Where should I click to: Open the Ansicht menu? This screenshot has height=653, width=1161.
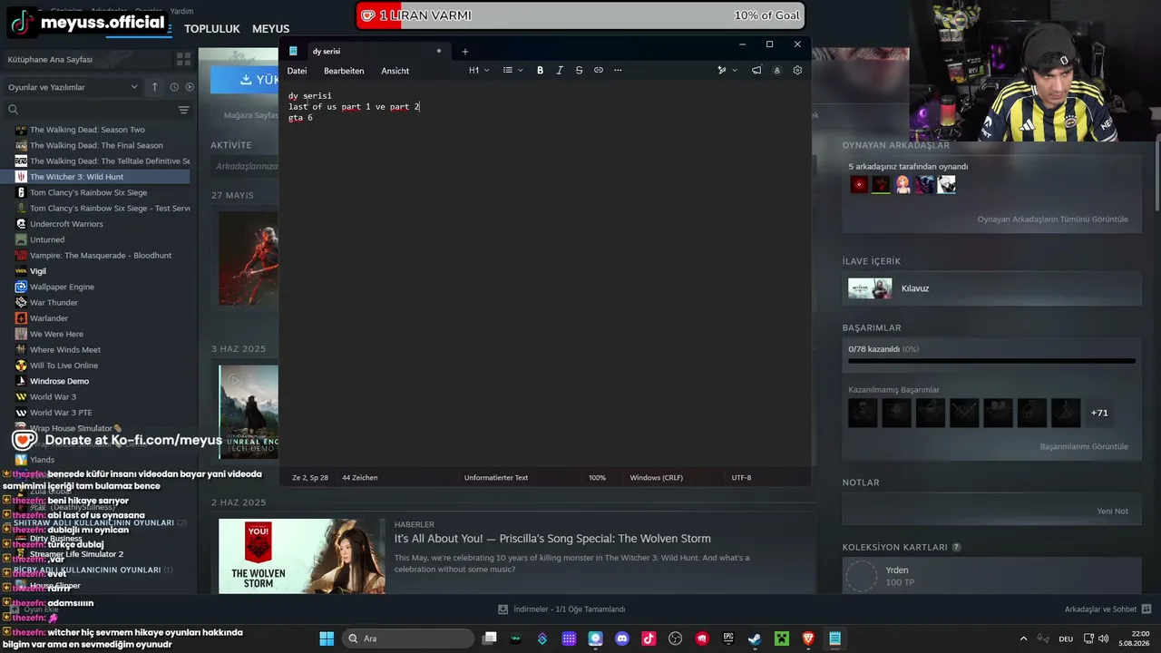(395, 71)
